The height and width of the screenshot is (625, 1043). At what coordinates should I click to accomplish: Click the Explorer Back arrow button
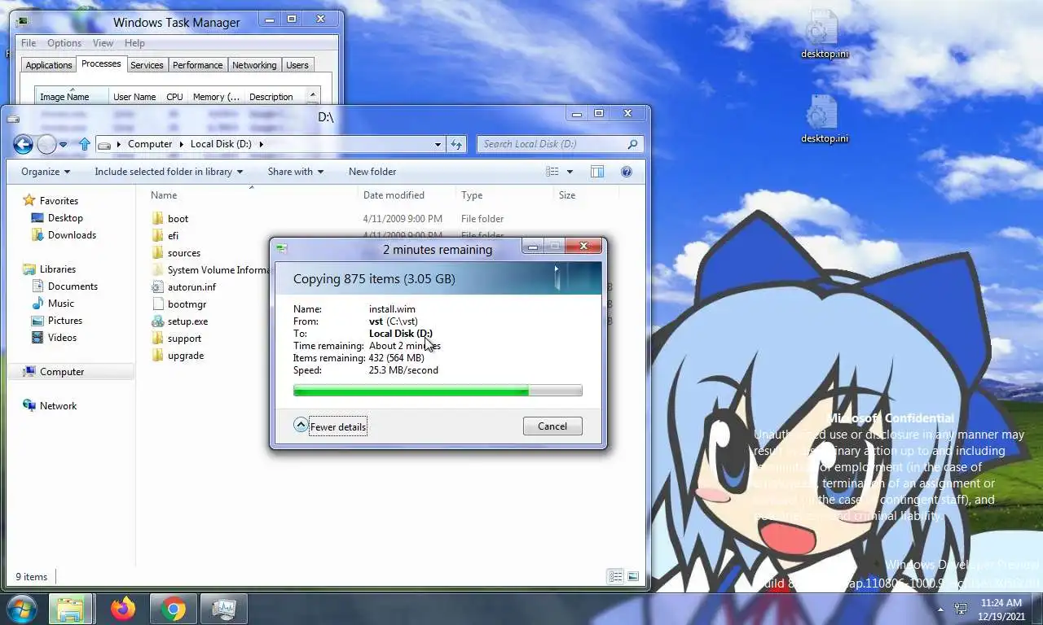[23, 145]
